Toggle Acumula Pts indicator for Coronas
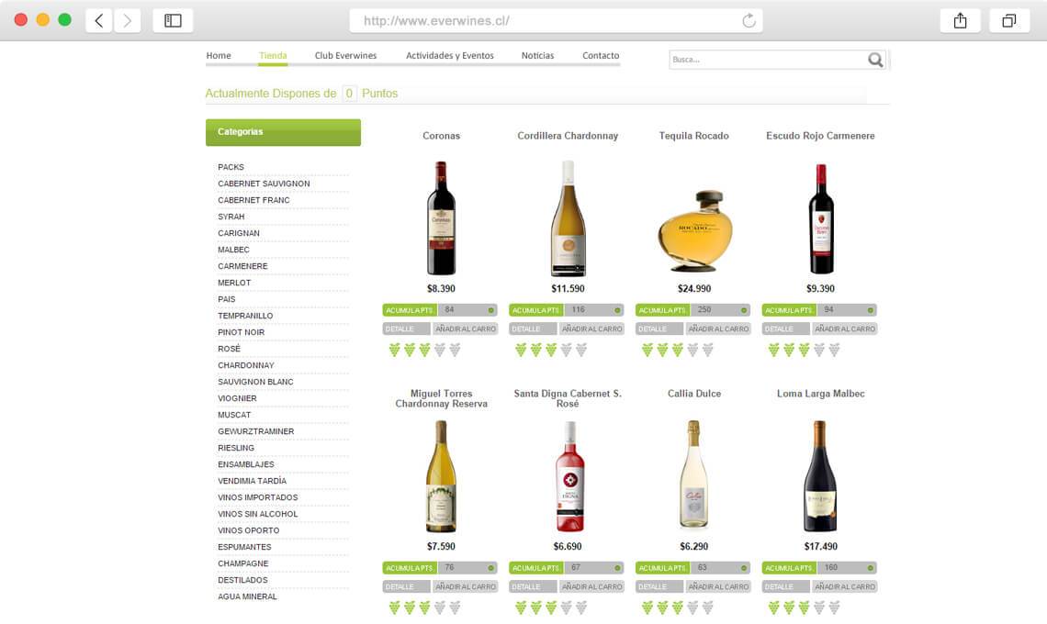1047x624 pixels. (490, 310)
